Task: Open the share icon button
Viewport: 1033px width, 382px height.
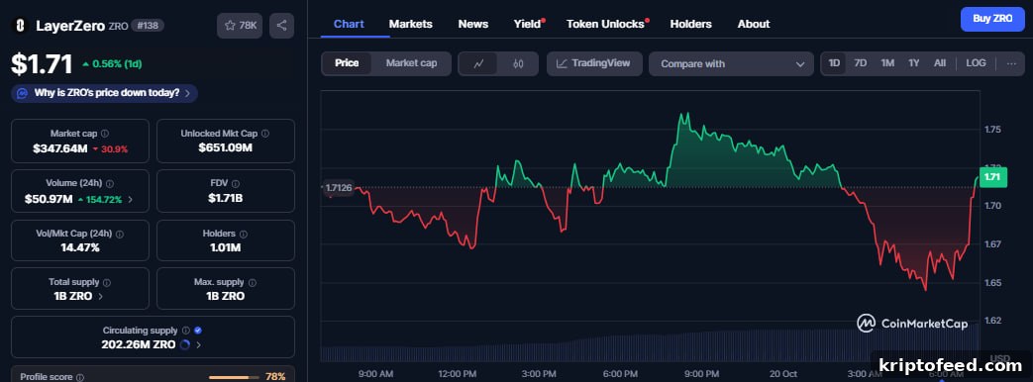Action: (x=282, y=26)
